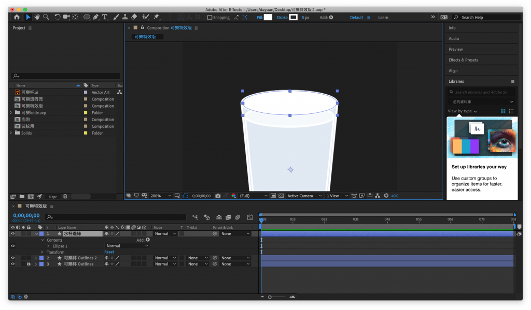This screenshot has width=531, height=310.
Task: Click the Home icon in toolbar
Action: (x=17, y=17)
